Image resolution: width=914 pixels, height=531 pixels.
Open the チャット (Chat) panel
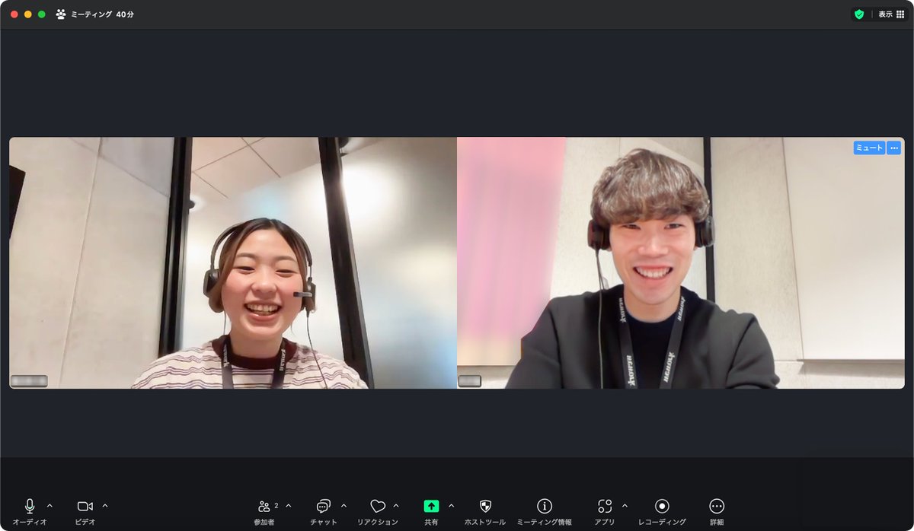(x=324, y=506)
